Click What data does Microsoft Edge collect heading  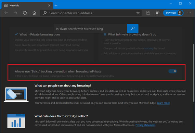point(61,116)
